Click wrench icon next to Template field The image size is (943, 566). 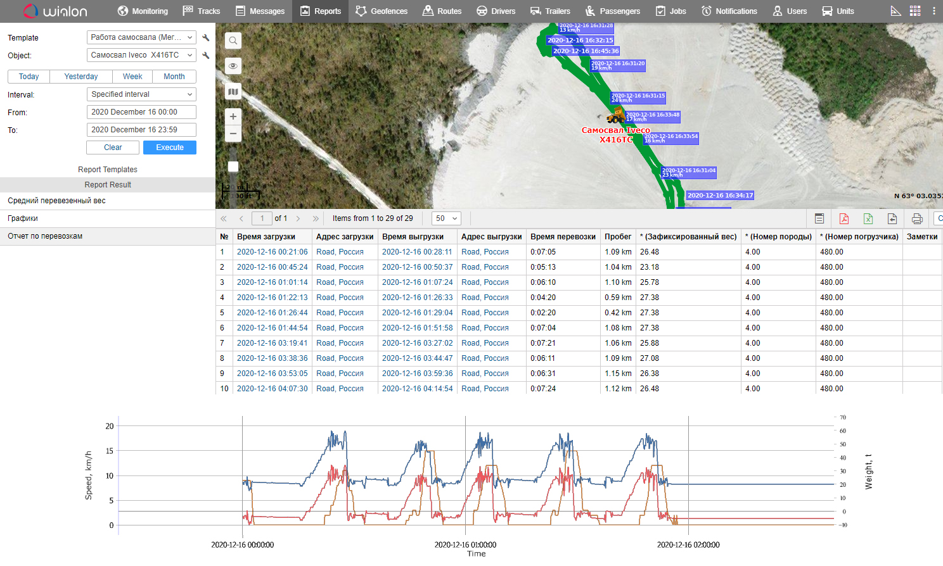[x=206, y=37]
